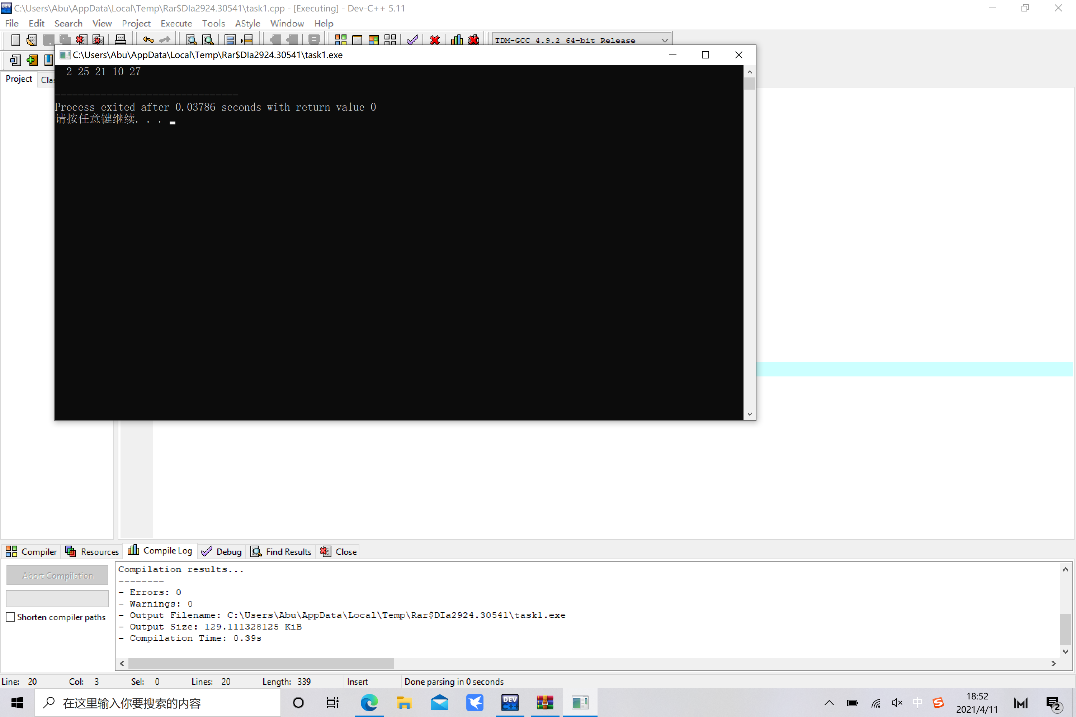Click the Compile toolbar icon

click(340, 40)
